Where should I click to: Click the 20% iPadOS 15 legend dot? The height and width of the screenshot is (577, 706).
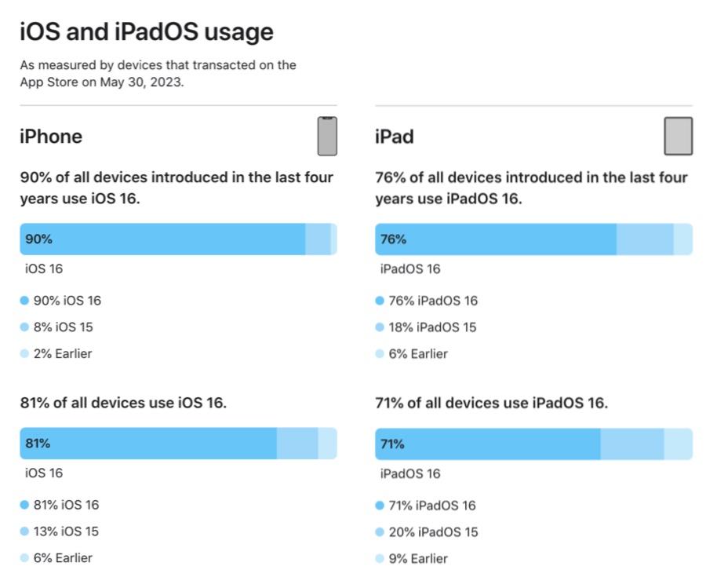[380, 532]
